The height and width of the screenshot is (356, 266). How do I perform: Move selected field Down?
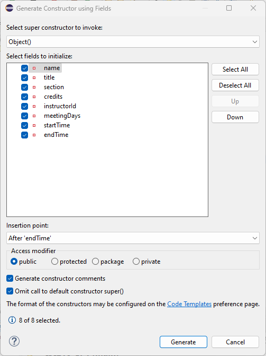(x=235, y=117)
